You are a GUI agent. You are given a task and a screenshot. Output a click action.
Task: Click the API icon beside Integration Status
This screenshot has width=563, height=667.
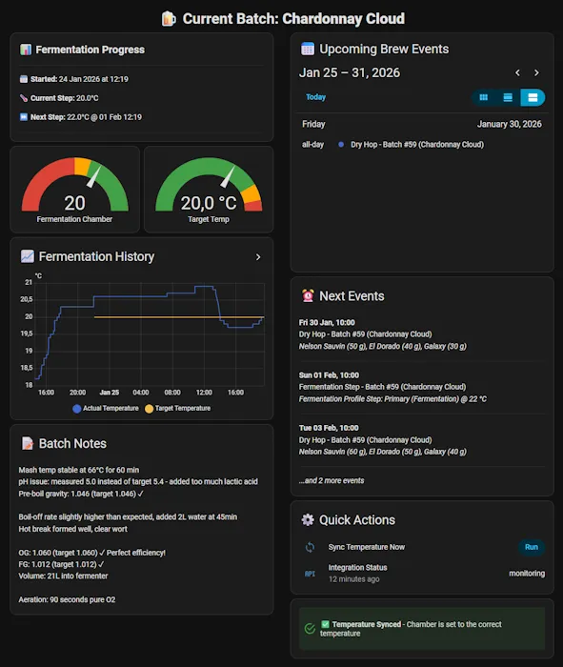[x=310, y=574]
